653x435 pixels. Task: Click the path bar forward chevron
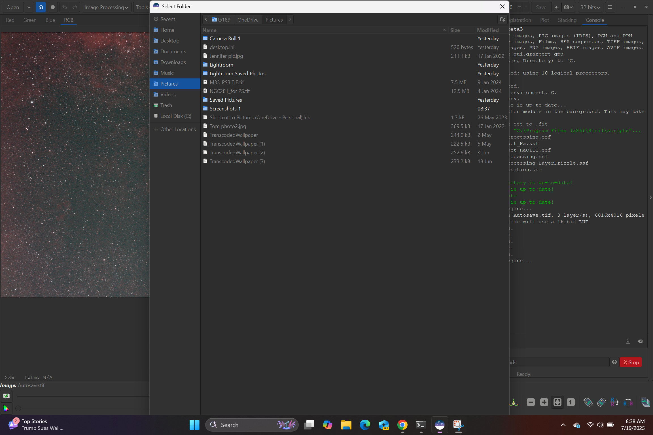click(x=290, y=20)
